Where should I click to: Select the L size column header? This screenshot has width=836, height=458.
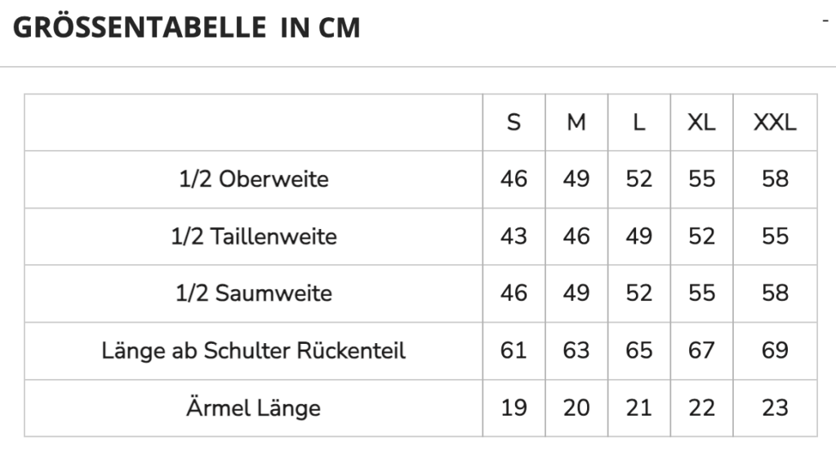click(638, 122)
